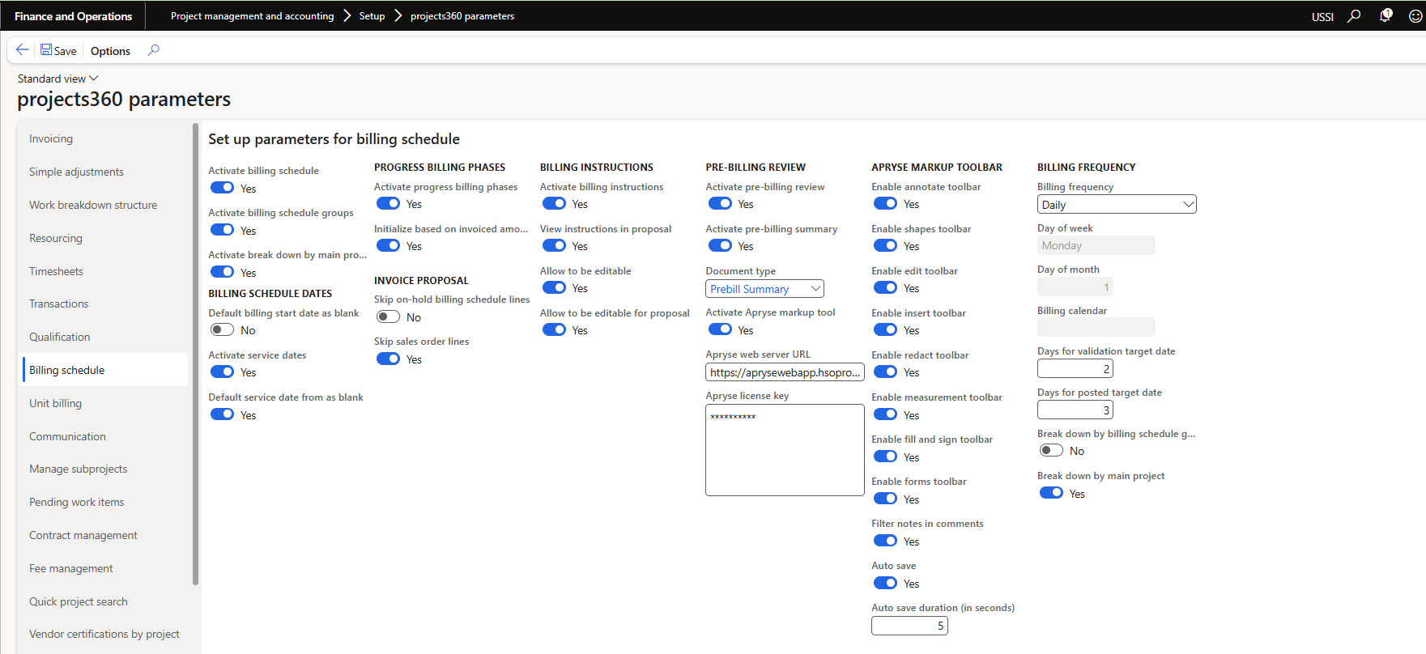Open the Options menu

tap(110, 51)
